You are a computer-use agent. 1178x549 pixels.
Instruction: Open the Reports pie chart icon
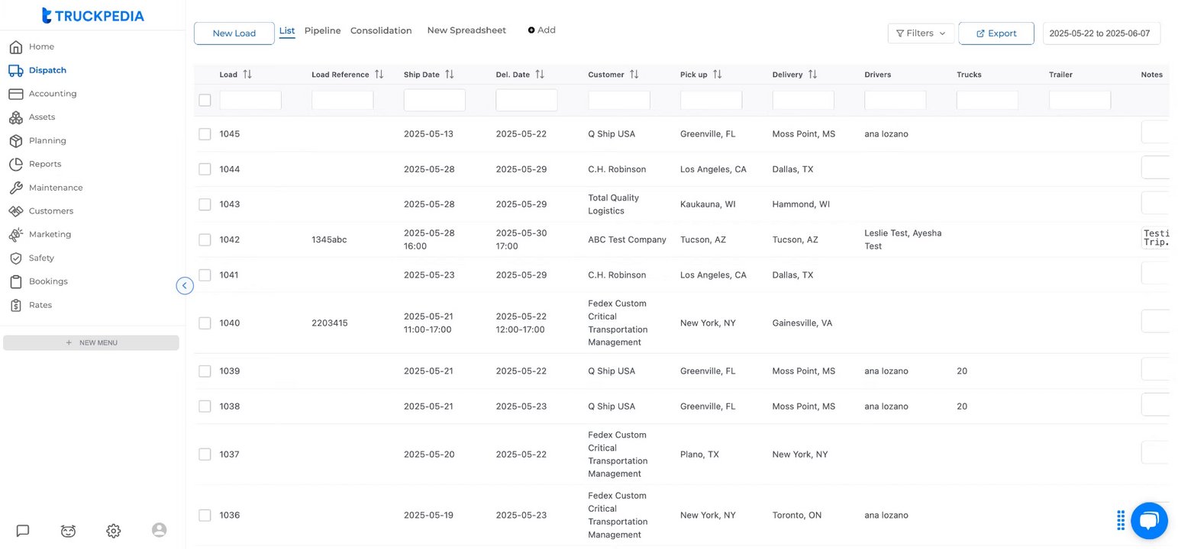(x=15, y=164)
